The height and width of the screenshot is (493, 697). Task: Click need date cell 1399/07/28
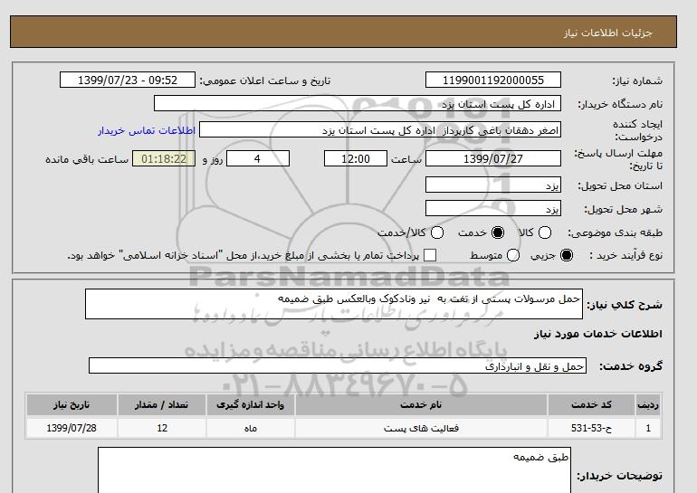72,428
